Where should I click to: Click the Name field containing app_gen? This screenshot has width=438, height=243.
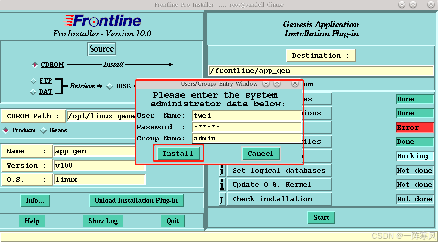(95, 151)
